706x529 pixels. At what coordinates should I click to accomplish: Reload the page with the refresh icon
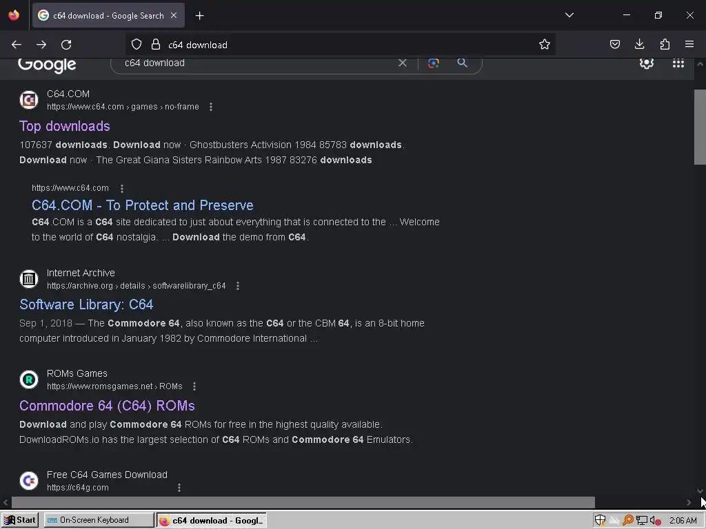[66, 45]
